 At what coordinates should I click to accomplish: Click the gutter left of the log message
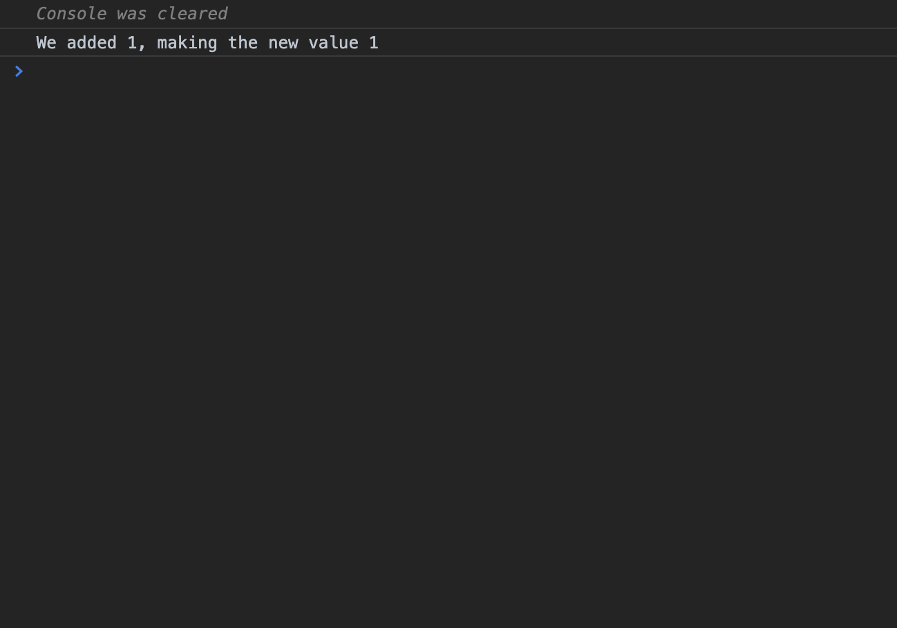click(17, 42)
